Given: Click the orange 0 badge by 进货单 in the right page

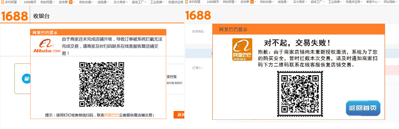Looking at the screenshot, I should [x=252, y=2].
